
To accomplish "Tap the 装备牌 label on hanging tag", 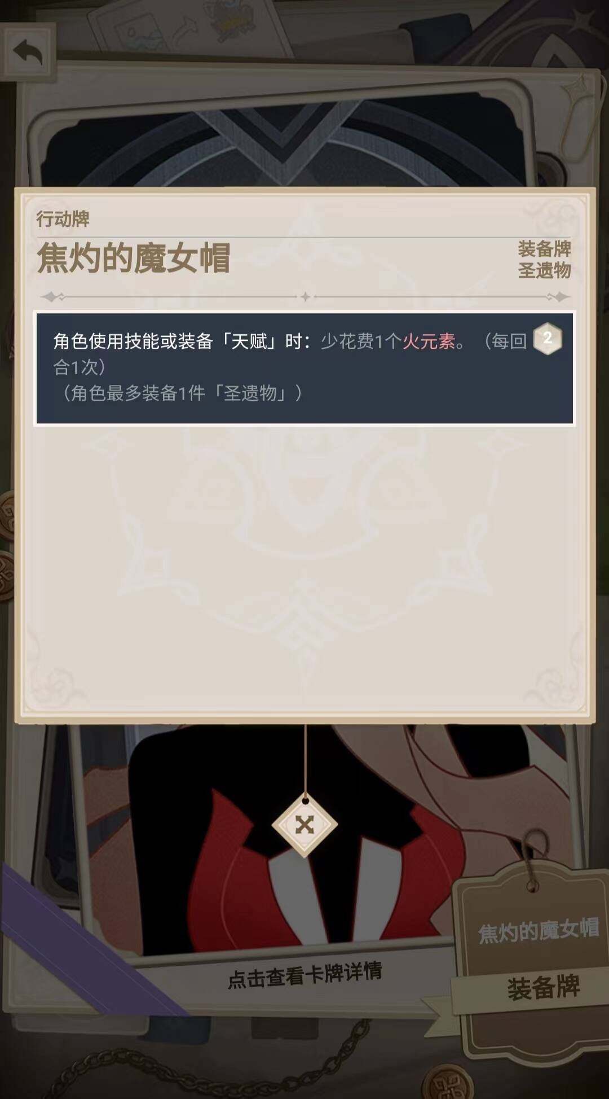I will coord(543,988).
